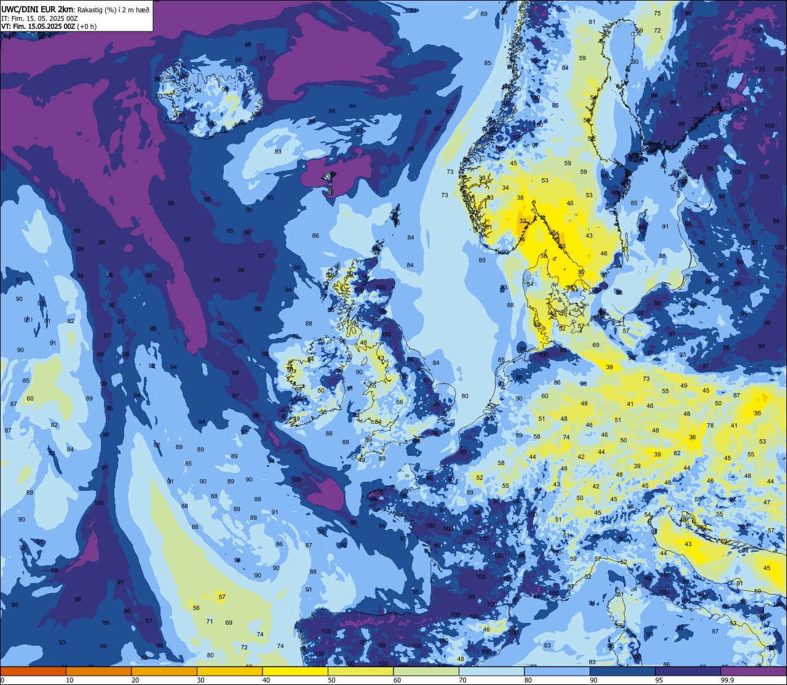Click the legend tick label "99.9"
787x685 pixels.
[x=727, y=680]
